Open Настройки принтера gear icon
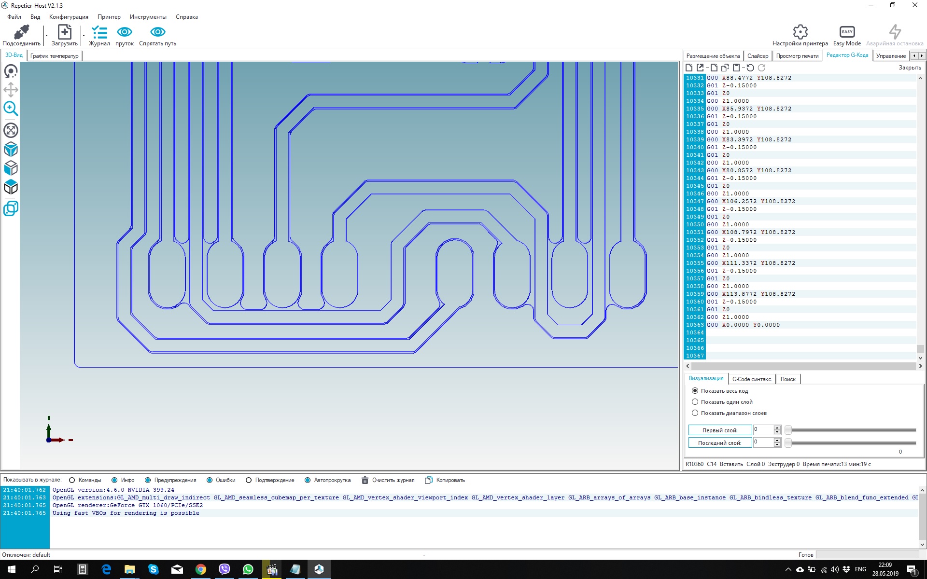Screen dimensions: 927x579 [800, 32]
